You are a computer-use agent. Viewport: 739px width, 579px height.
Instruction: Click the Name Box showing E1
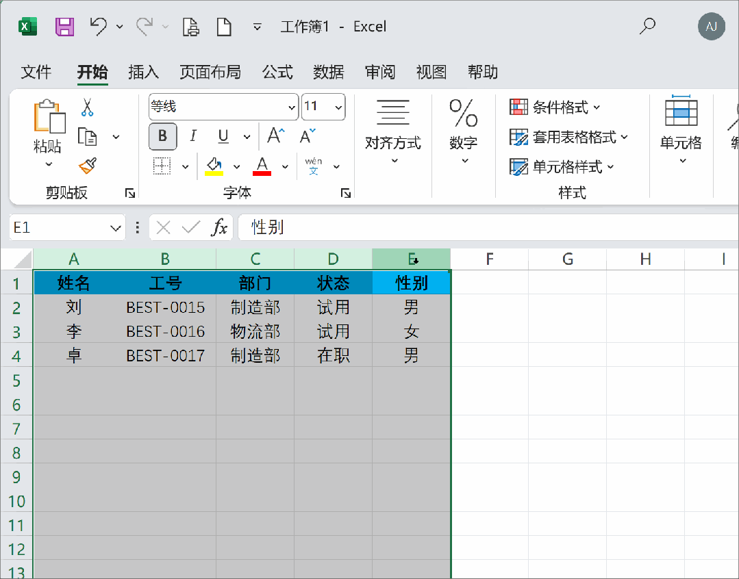[67, 227]
